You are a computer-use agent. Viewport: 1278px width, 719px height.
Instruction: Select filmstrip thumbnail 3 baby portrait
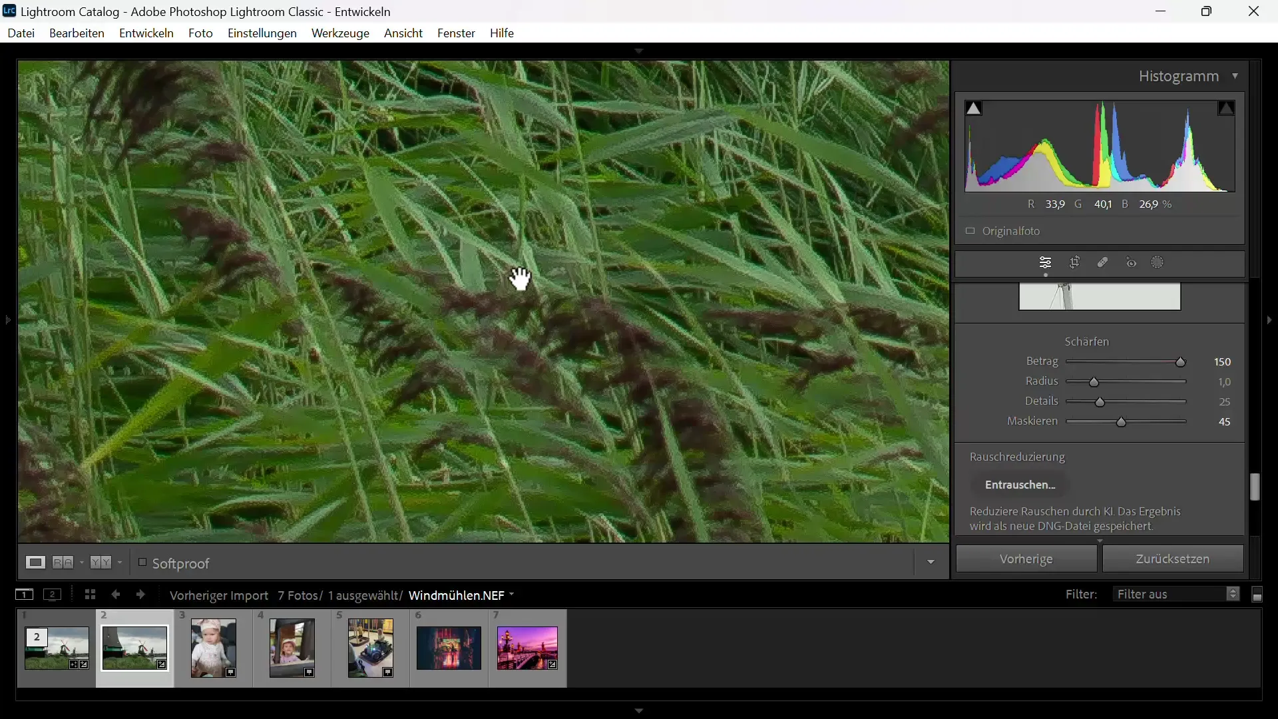(x=213, y=648)
